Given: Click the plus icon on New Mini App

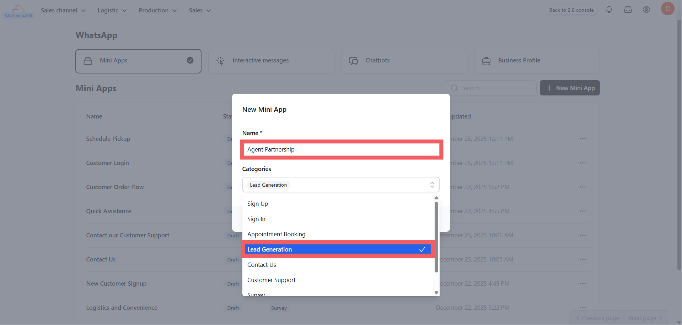Looking at the screenshot, I should click(x=549, y=88).
